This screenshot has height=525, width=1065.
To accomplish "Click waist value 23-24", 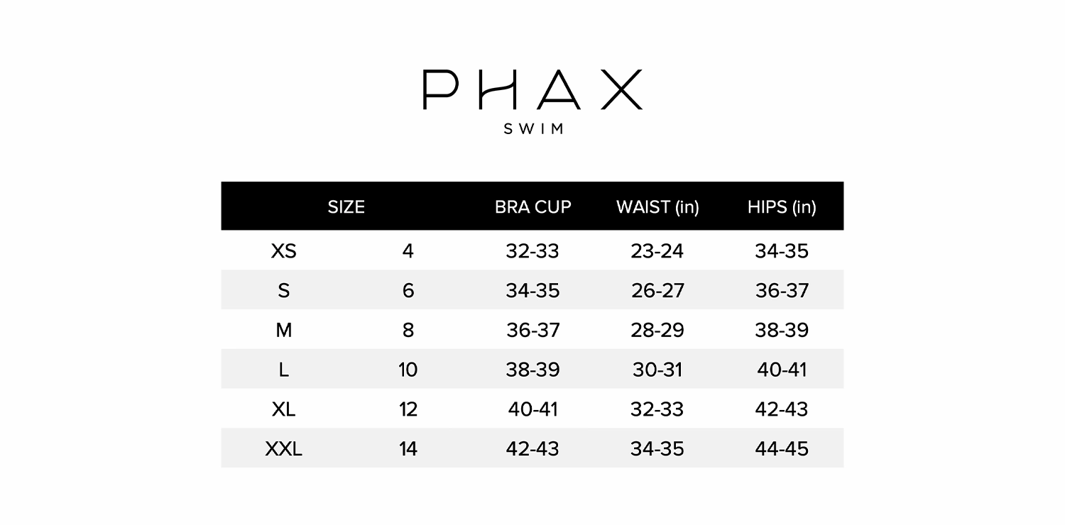I will click(x=657, y=251).
